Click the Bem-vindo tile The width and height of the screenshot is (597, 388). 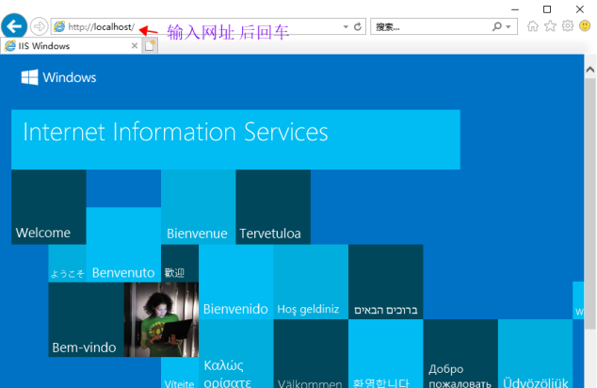pyautogui.click(x=86, y=319)
